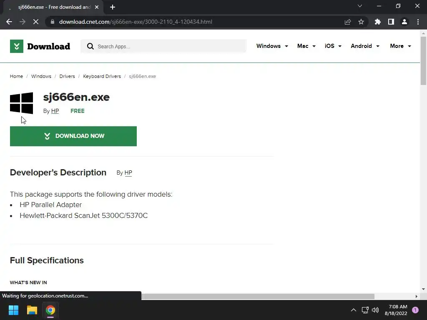Image resolution: width=427 pixels, height=320 pixels.
Task: Select the sj666en.exe browser tab
Action: [54, 7]
